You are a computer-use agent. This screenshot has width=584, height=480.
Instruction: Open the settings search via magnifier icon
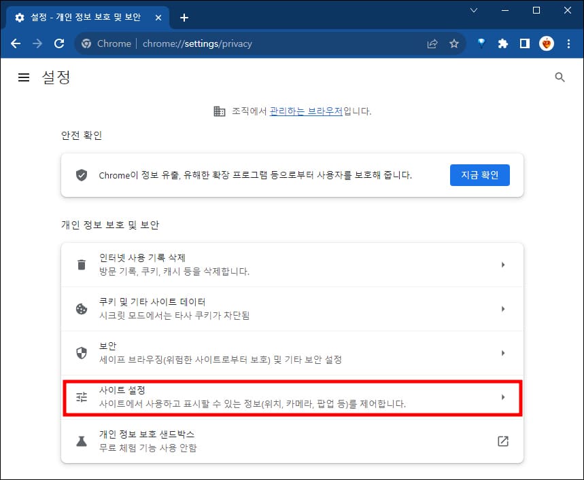pyautogui.click(x=560, y=77)
